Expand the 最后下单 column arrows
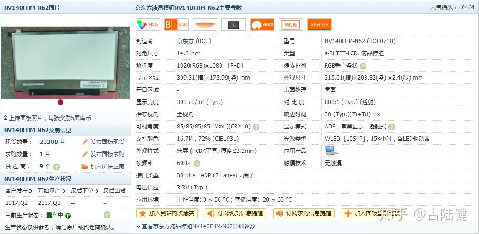The height and width of the screenshot is (234, 479). pyautogui.click(x=96, y=191)
